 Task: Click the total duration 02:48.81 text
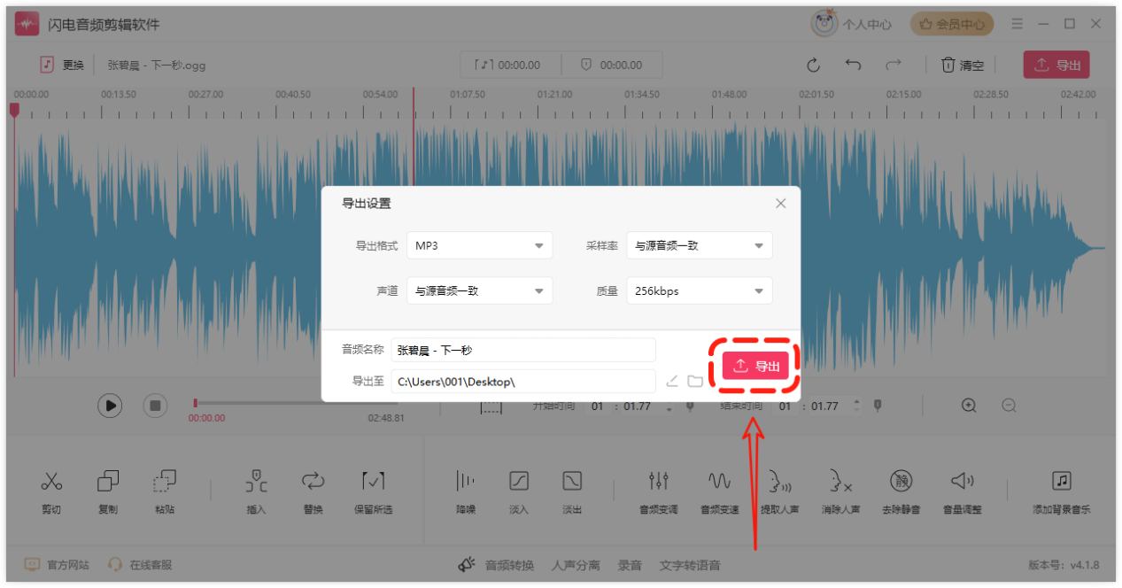[x=386, y=418]
